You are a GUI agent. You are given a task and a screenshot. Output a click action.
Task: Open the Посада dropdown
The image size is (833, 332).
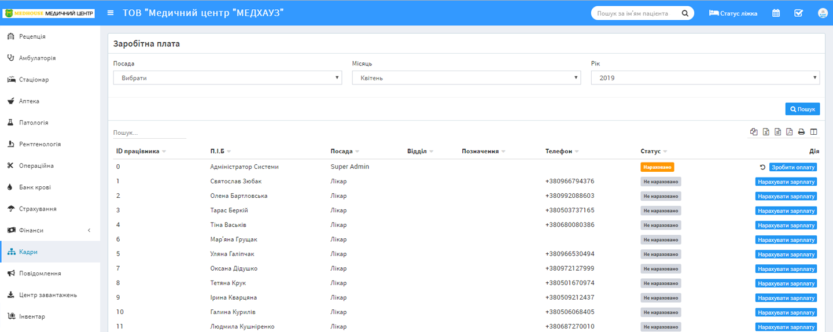point(227,78)
